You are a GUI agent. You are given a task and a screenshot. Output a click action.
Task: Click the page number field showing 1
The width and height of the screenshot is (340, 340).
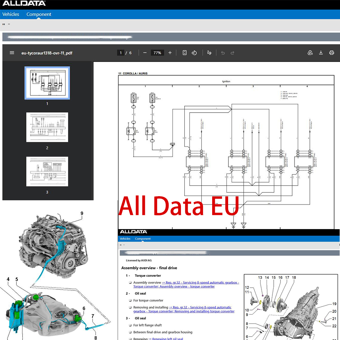[x=121, y=53]
